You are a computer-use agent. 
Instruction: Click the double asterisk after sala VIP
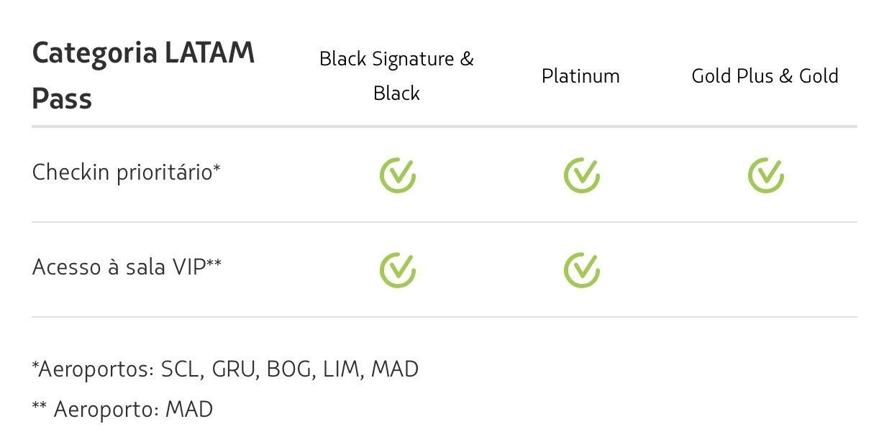(214, 263)
